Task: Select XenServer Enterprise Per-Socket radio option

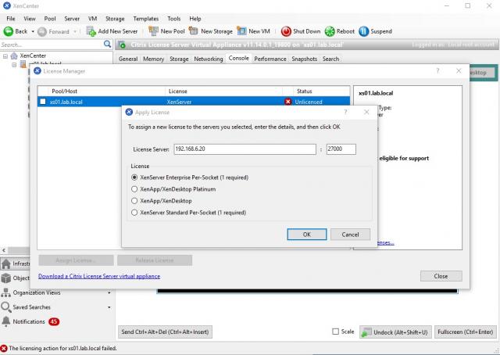Action: 134,177
